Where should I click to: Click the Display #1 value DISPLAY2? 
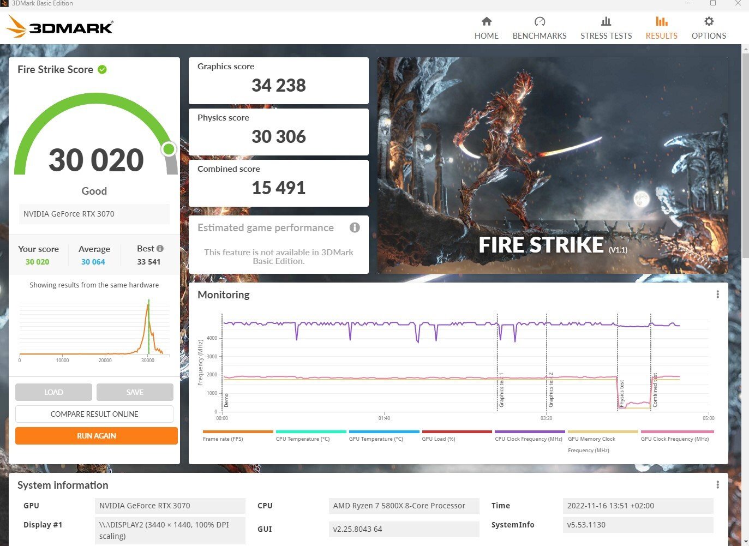coord(170,530)
